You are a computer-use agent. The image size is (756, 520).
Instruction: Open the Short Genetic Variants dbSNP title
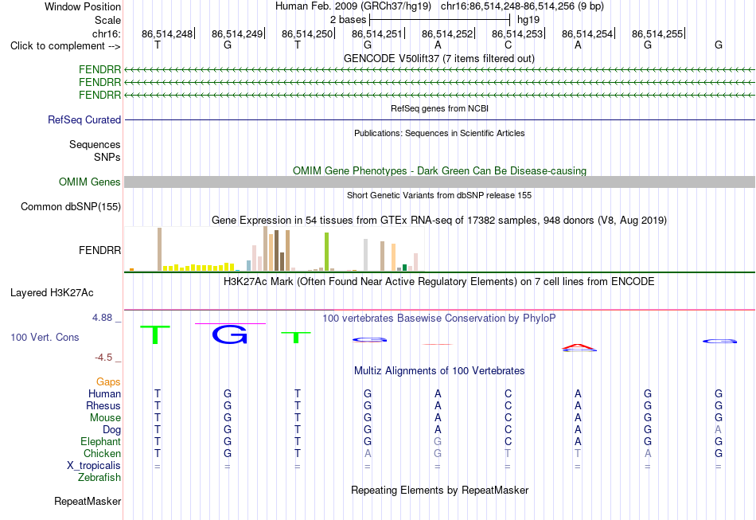click(439, 195)
